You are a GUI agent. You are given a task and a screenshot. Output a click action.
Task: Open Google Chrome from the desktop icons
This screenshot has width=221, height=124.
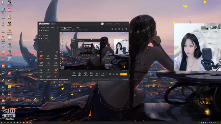(3, 39)
